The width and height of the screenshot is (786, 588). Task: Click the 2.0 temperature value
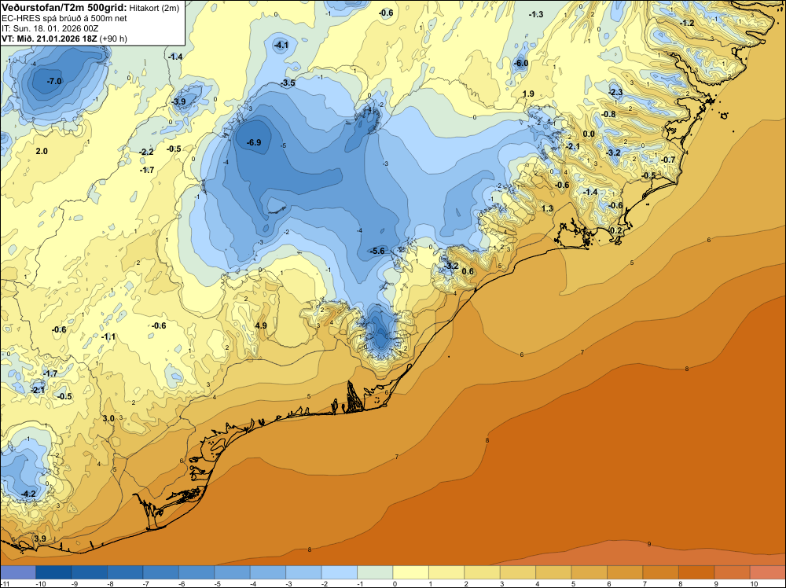click(x=42, y=151)
